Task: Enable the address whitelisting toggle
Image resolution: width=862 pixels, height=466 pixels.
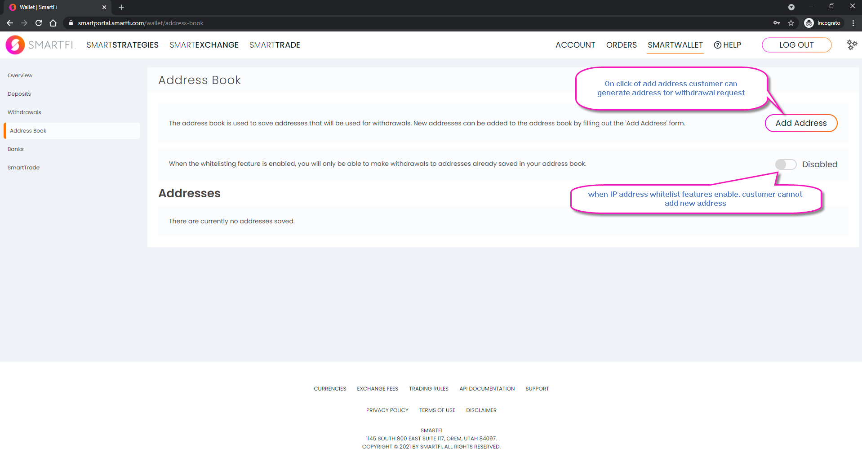Action: [x=786, y=164]
